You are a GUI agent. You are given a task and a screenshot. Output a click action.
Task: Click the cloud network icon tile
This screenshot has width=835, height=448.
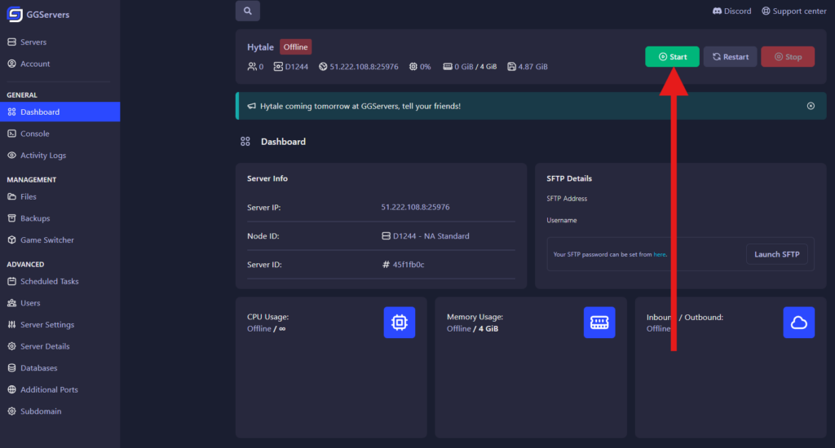(799, 323)
